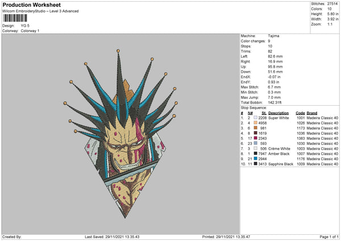Image resolution: width=341 pixels, height=241 pixels.
Task: Click the Production Worksheet heading
Action: pyautogui.click(x=32, y=5)
